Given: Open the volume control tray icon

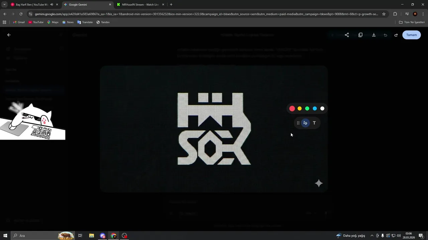Looking at the screenshot, I should pyautogui.click(x=399, y=236).
